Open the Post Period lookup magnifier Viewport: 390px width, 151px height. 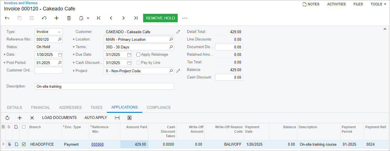click(60, 63)
